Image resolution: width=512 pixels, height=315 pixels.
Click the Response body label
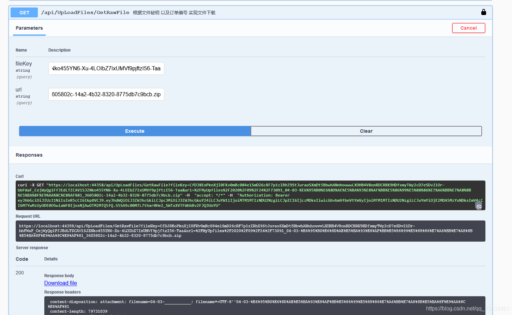(59, 276)
